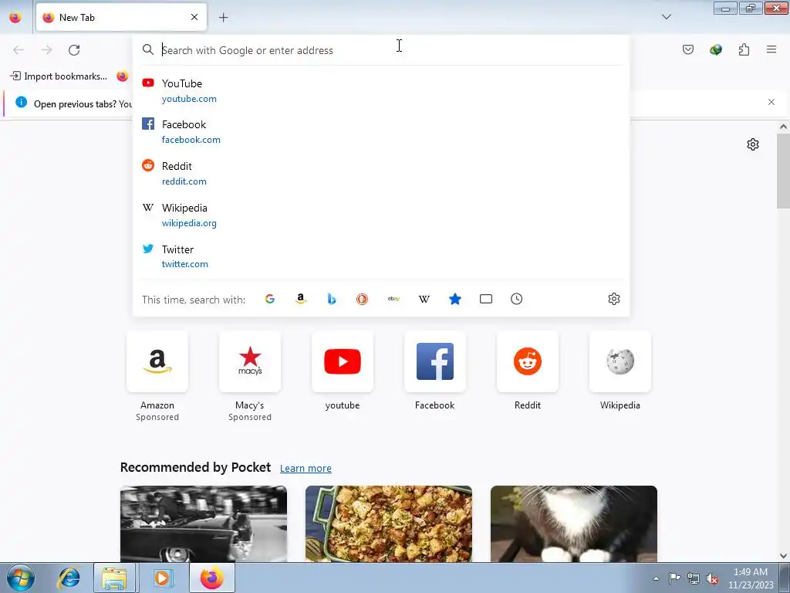Choose Twitter suggestion twitter.com

pyautogui.click(x=381, y=256)
